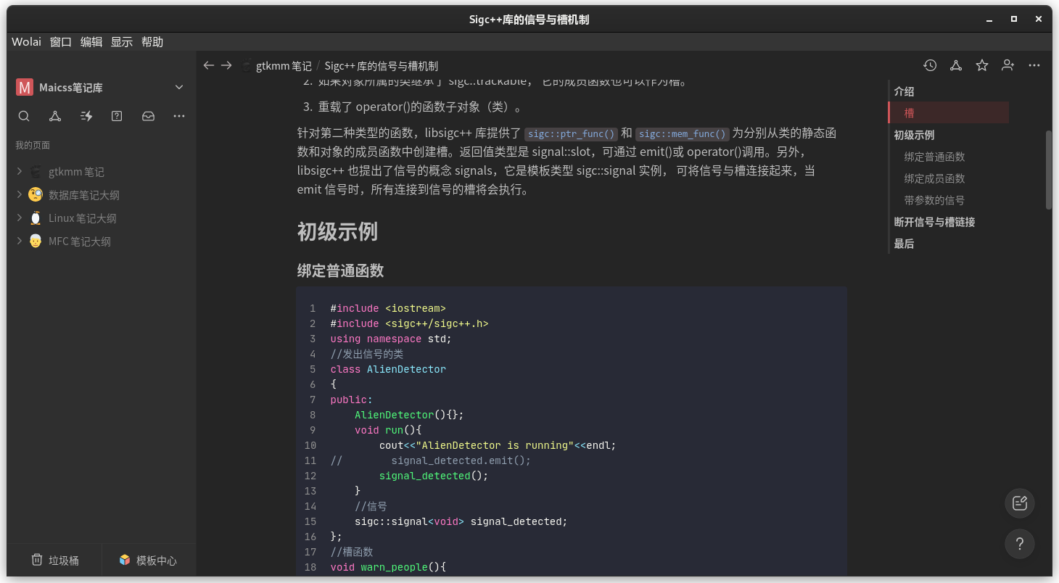Screen dimensions: 1059x583
Task: Expand the 数据库笔记大纲 tree item
Action: pyautogui.click(x=20, y=195)
